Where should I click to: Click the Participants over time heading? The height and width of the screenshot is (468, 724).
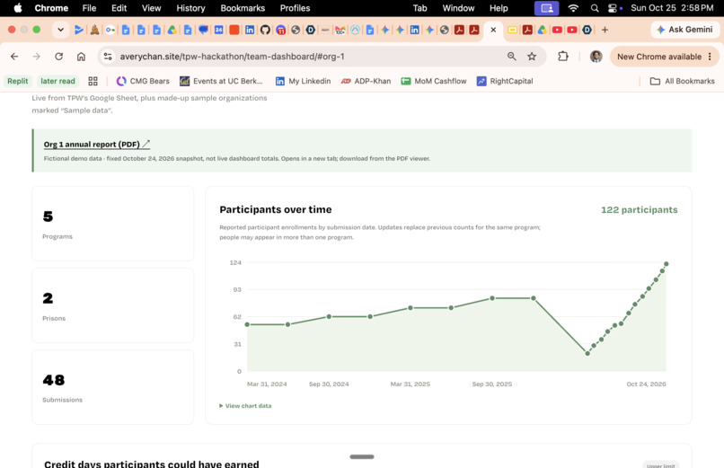pos(276,209)
